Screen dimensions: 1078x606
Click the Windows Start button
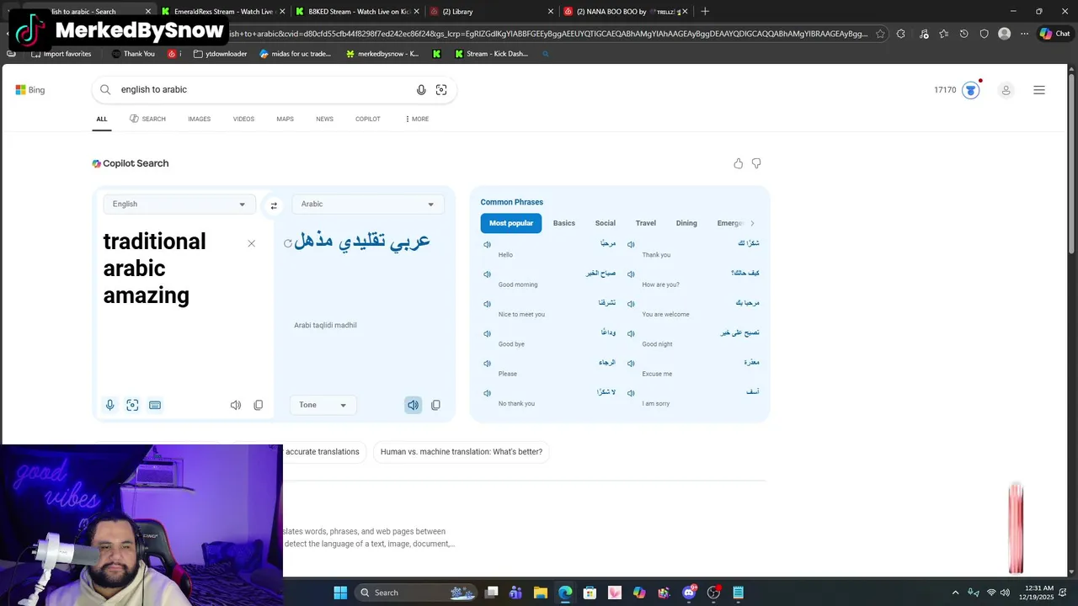tap(340, 593)
